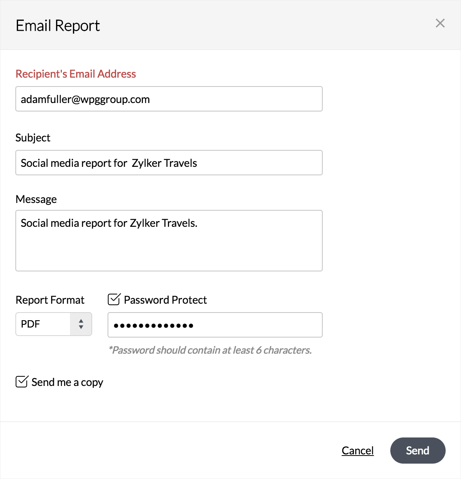The width and height of the screenshot is (461, 479).
Task: Close the Email Report dialog
Action: 440,23
